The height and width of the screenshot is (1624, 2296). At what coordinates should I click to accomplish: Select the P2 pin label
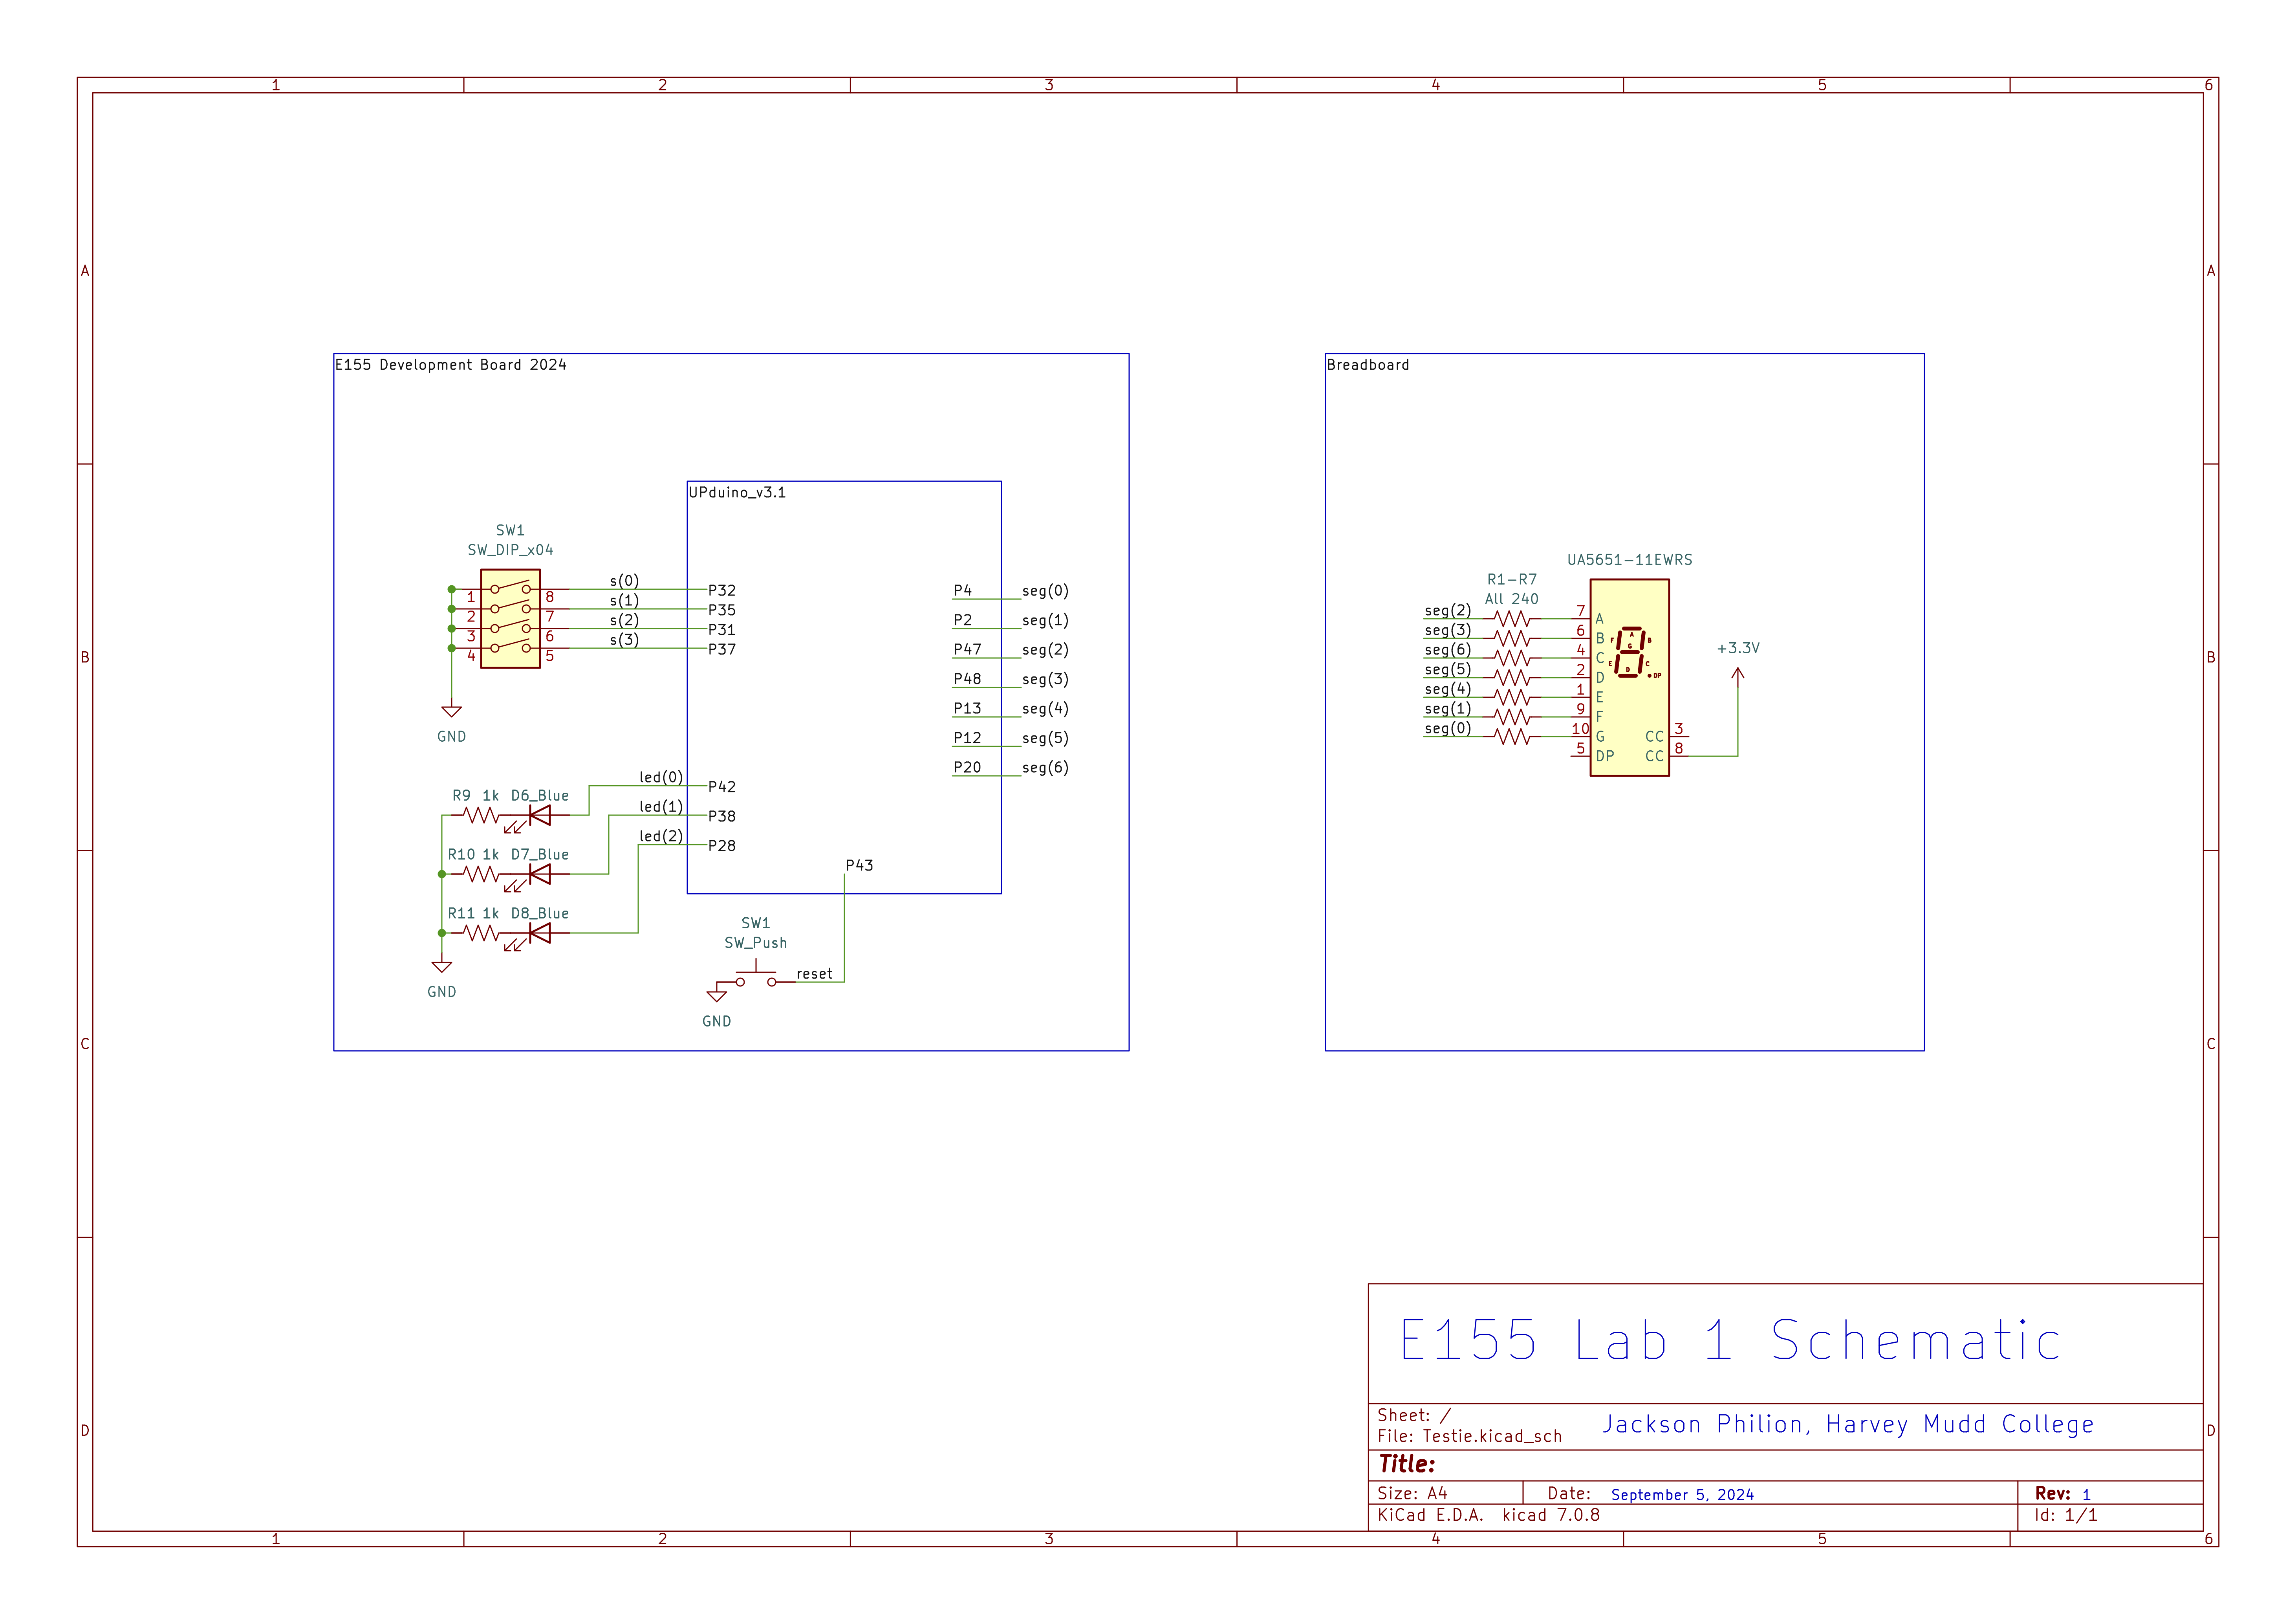[x=962, y=620]
